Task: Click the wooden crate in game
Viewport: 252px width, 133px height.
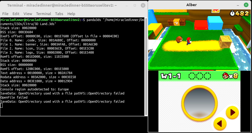Action: point(225,42)
